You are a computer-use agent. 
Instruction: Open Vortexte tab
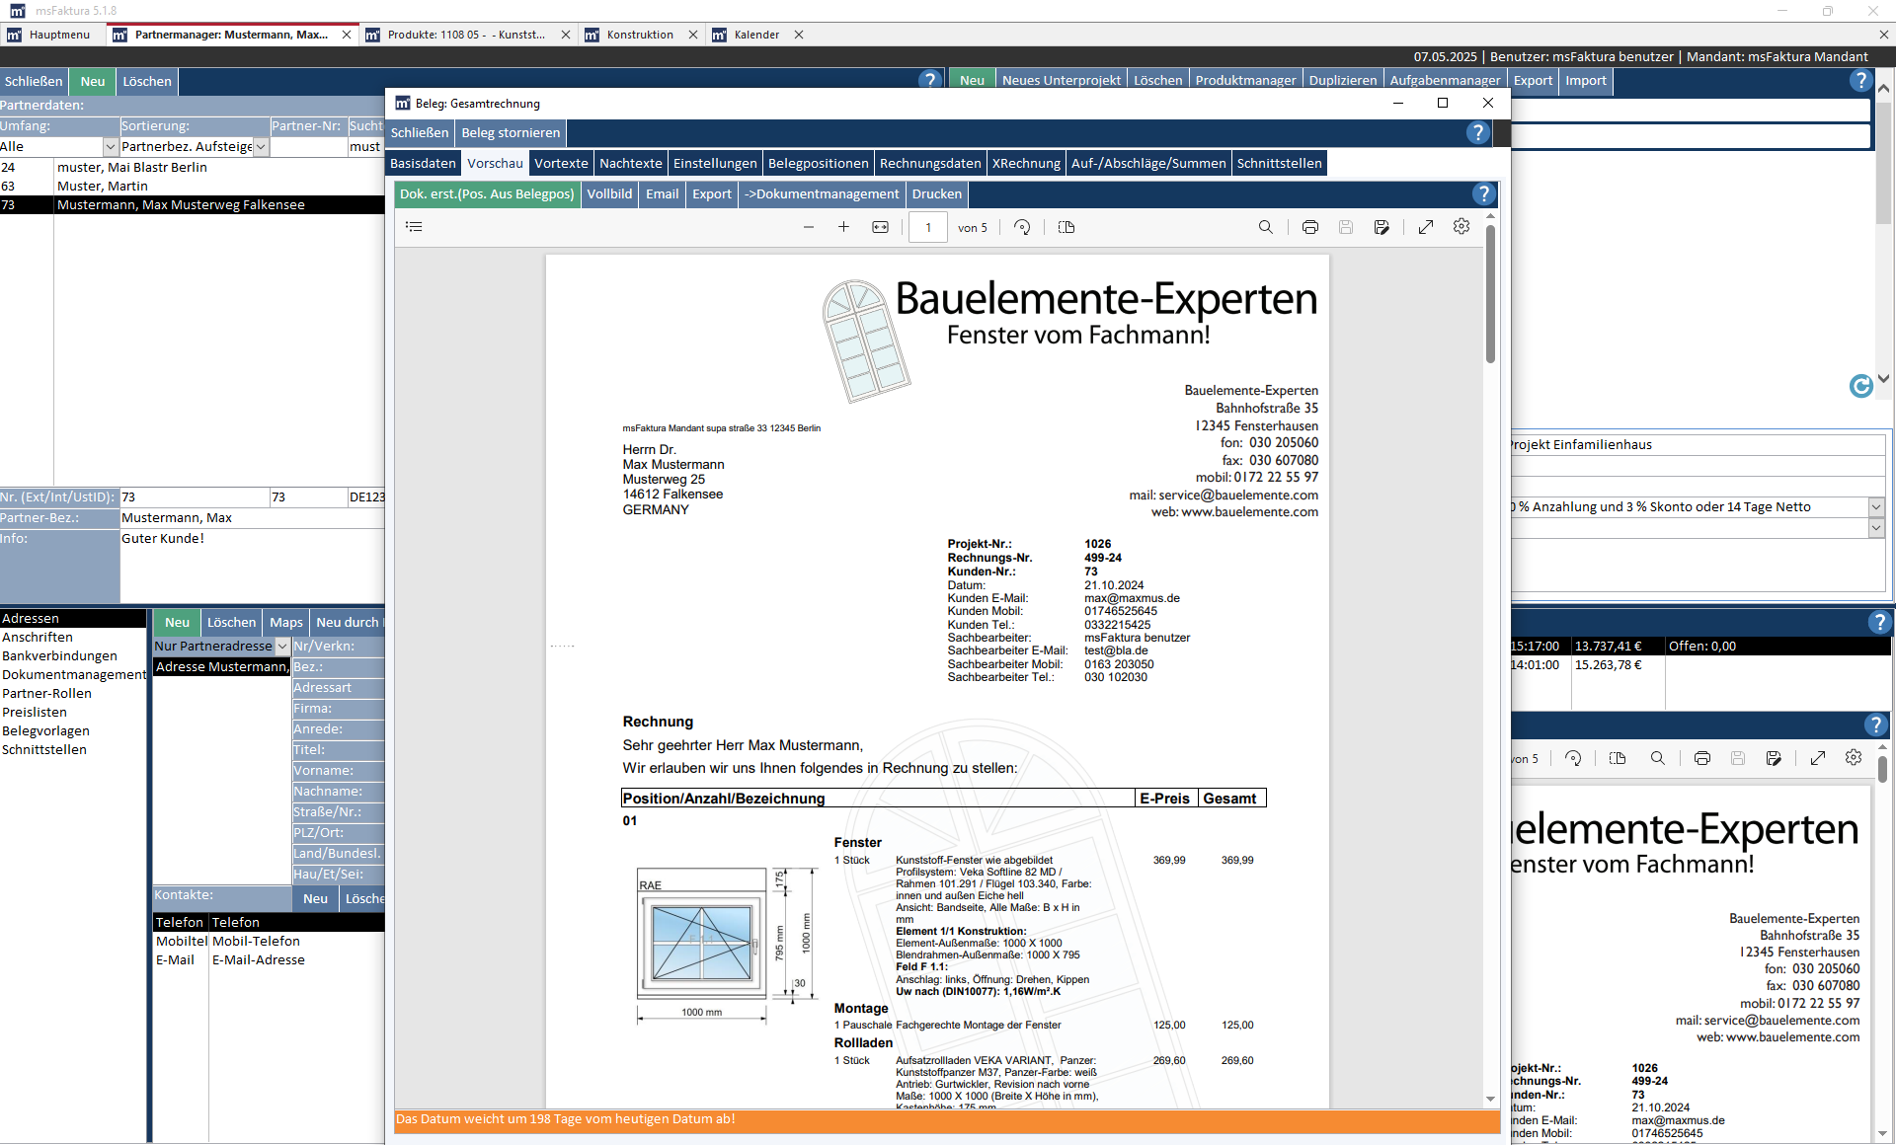pos(561,163)
